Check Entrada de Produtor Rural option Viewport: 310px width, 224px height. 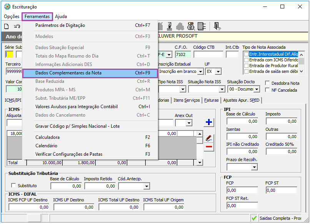pyautogui.click(x=246, y=66)
